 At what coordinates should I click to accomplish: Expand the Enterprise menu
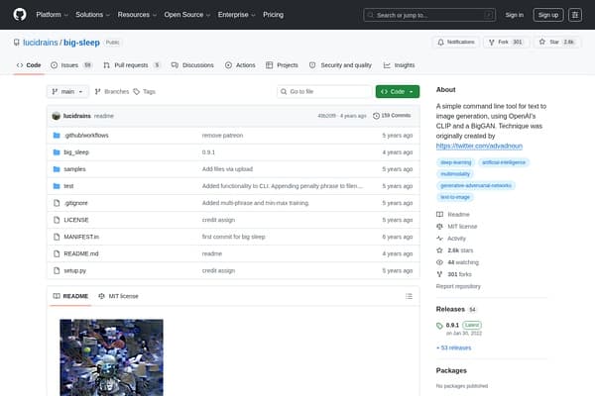pyautogui.click(x=236, y=15)
